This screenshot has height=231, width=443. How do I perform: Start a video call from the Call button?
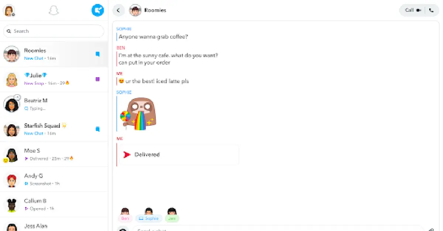pyautogui.click(x=413, y=10)
